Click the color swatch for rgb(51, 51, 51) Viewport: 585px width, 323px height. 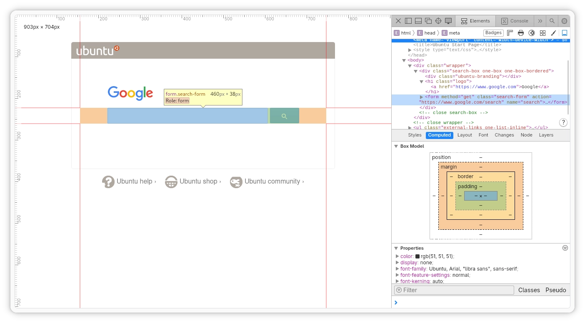(417, 256)
